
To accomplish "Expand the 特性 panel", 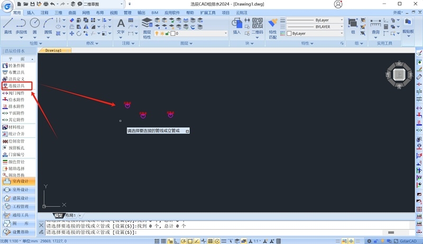I will click(307, 43).
